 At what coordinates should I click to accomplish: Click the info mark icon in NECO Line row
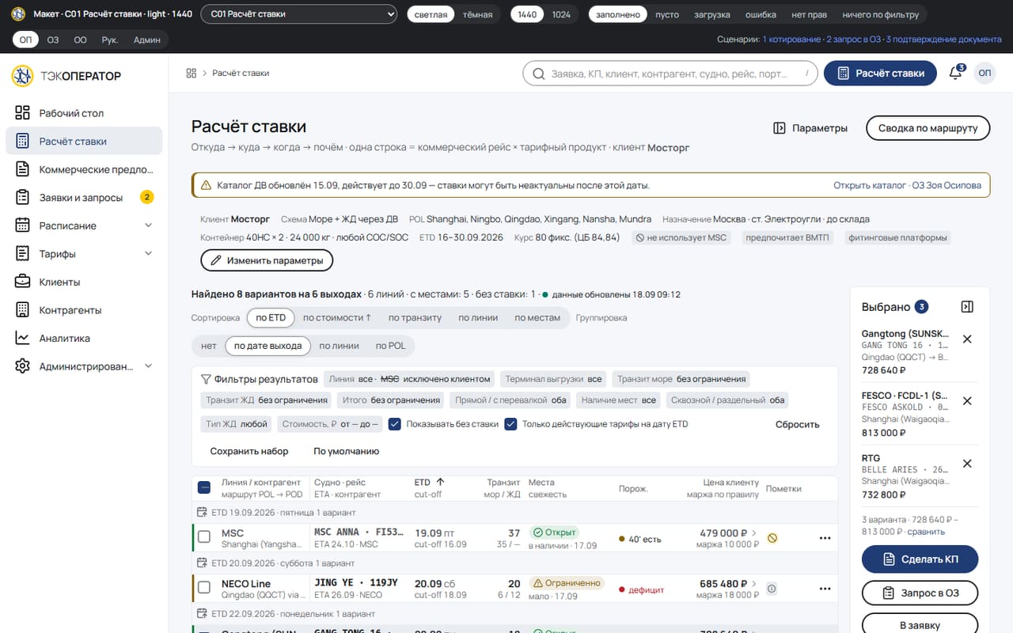[772, 589]
